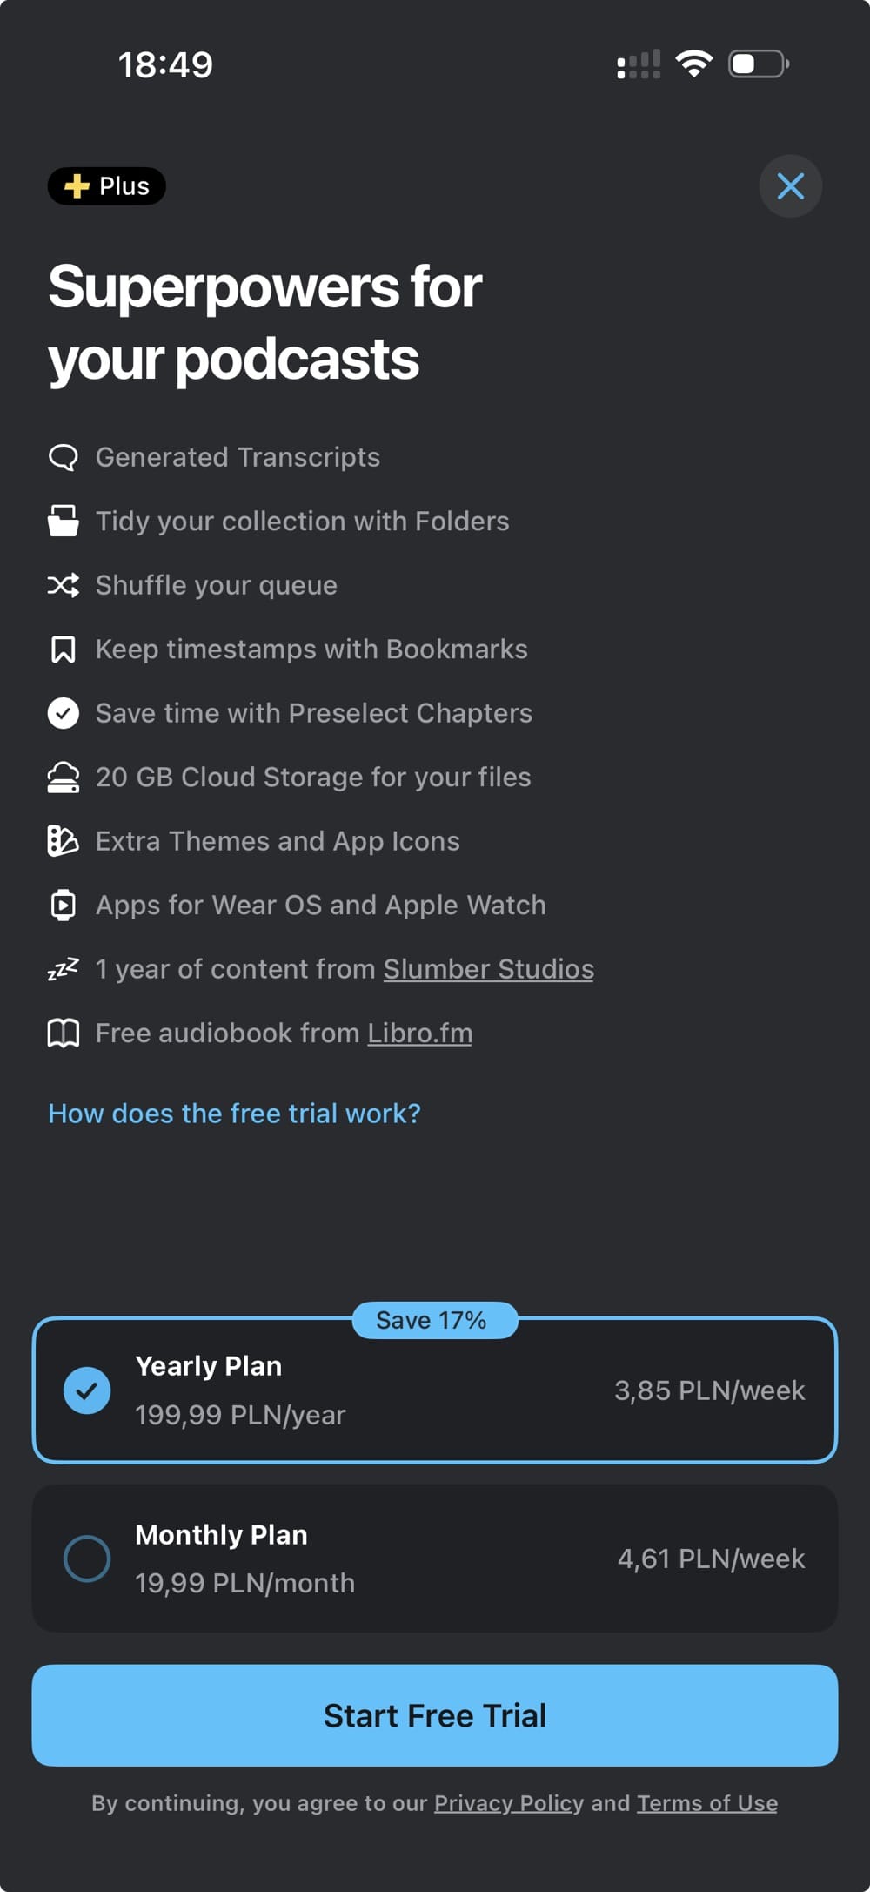870x1892 pixels.
Task: Click the Apple Watch apps icon
Action: [63, 905]
